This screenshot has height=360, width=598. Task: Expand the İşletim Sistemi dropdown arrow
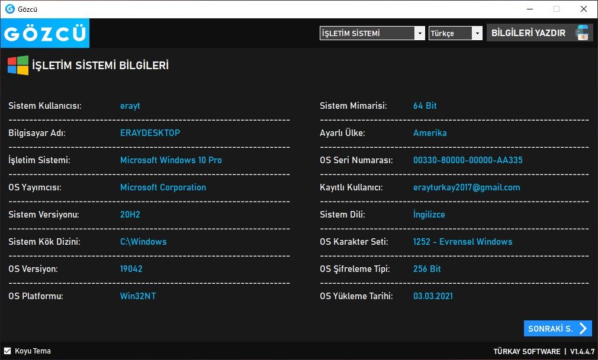click(420, 33)
